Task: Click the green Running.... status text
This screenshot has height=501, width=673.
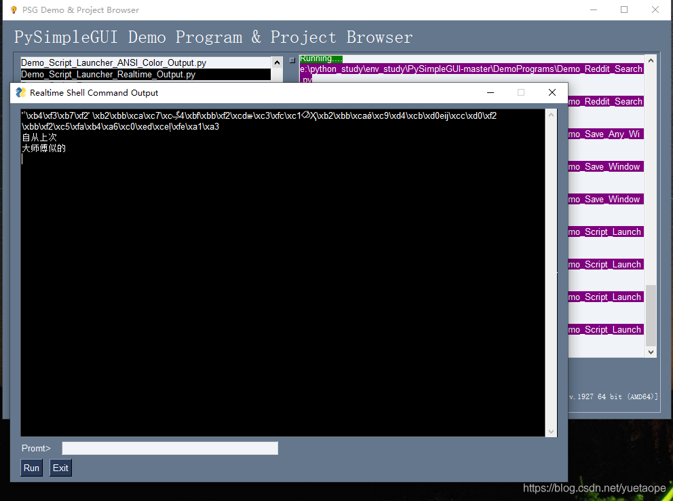Action: pos(321,58)
